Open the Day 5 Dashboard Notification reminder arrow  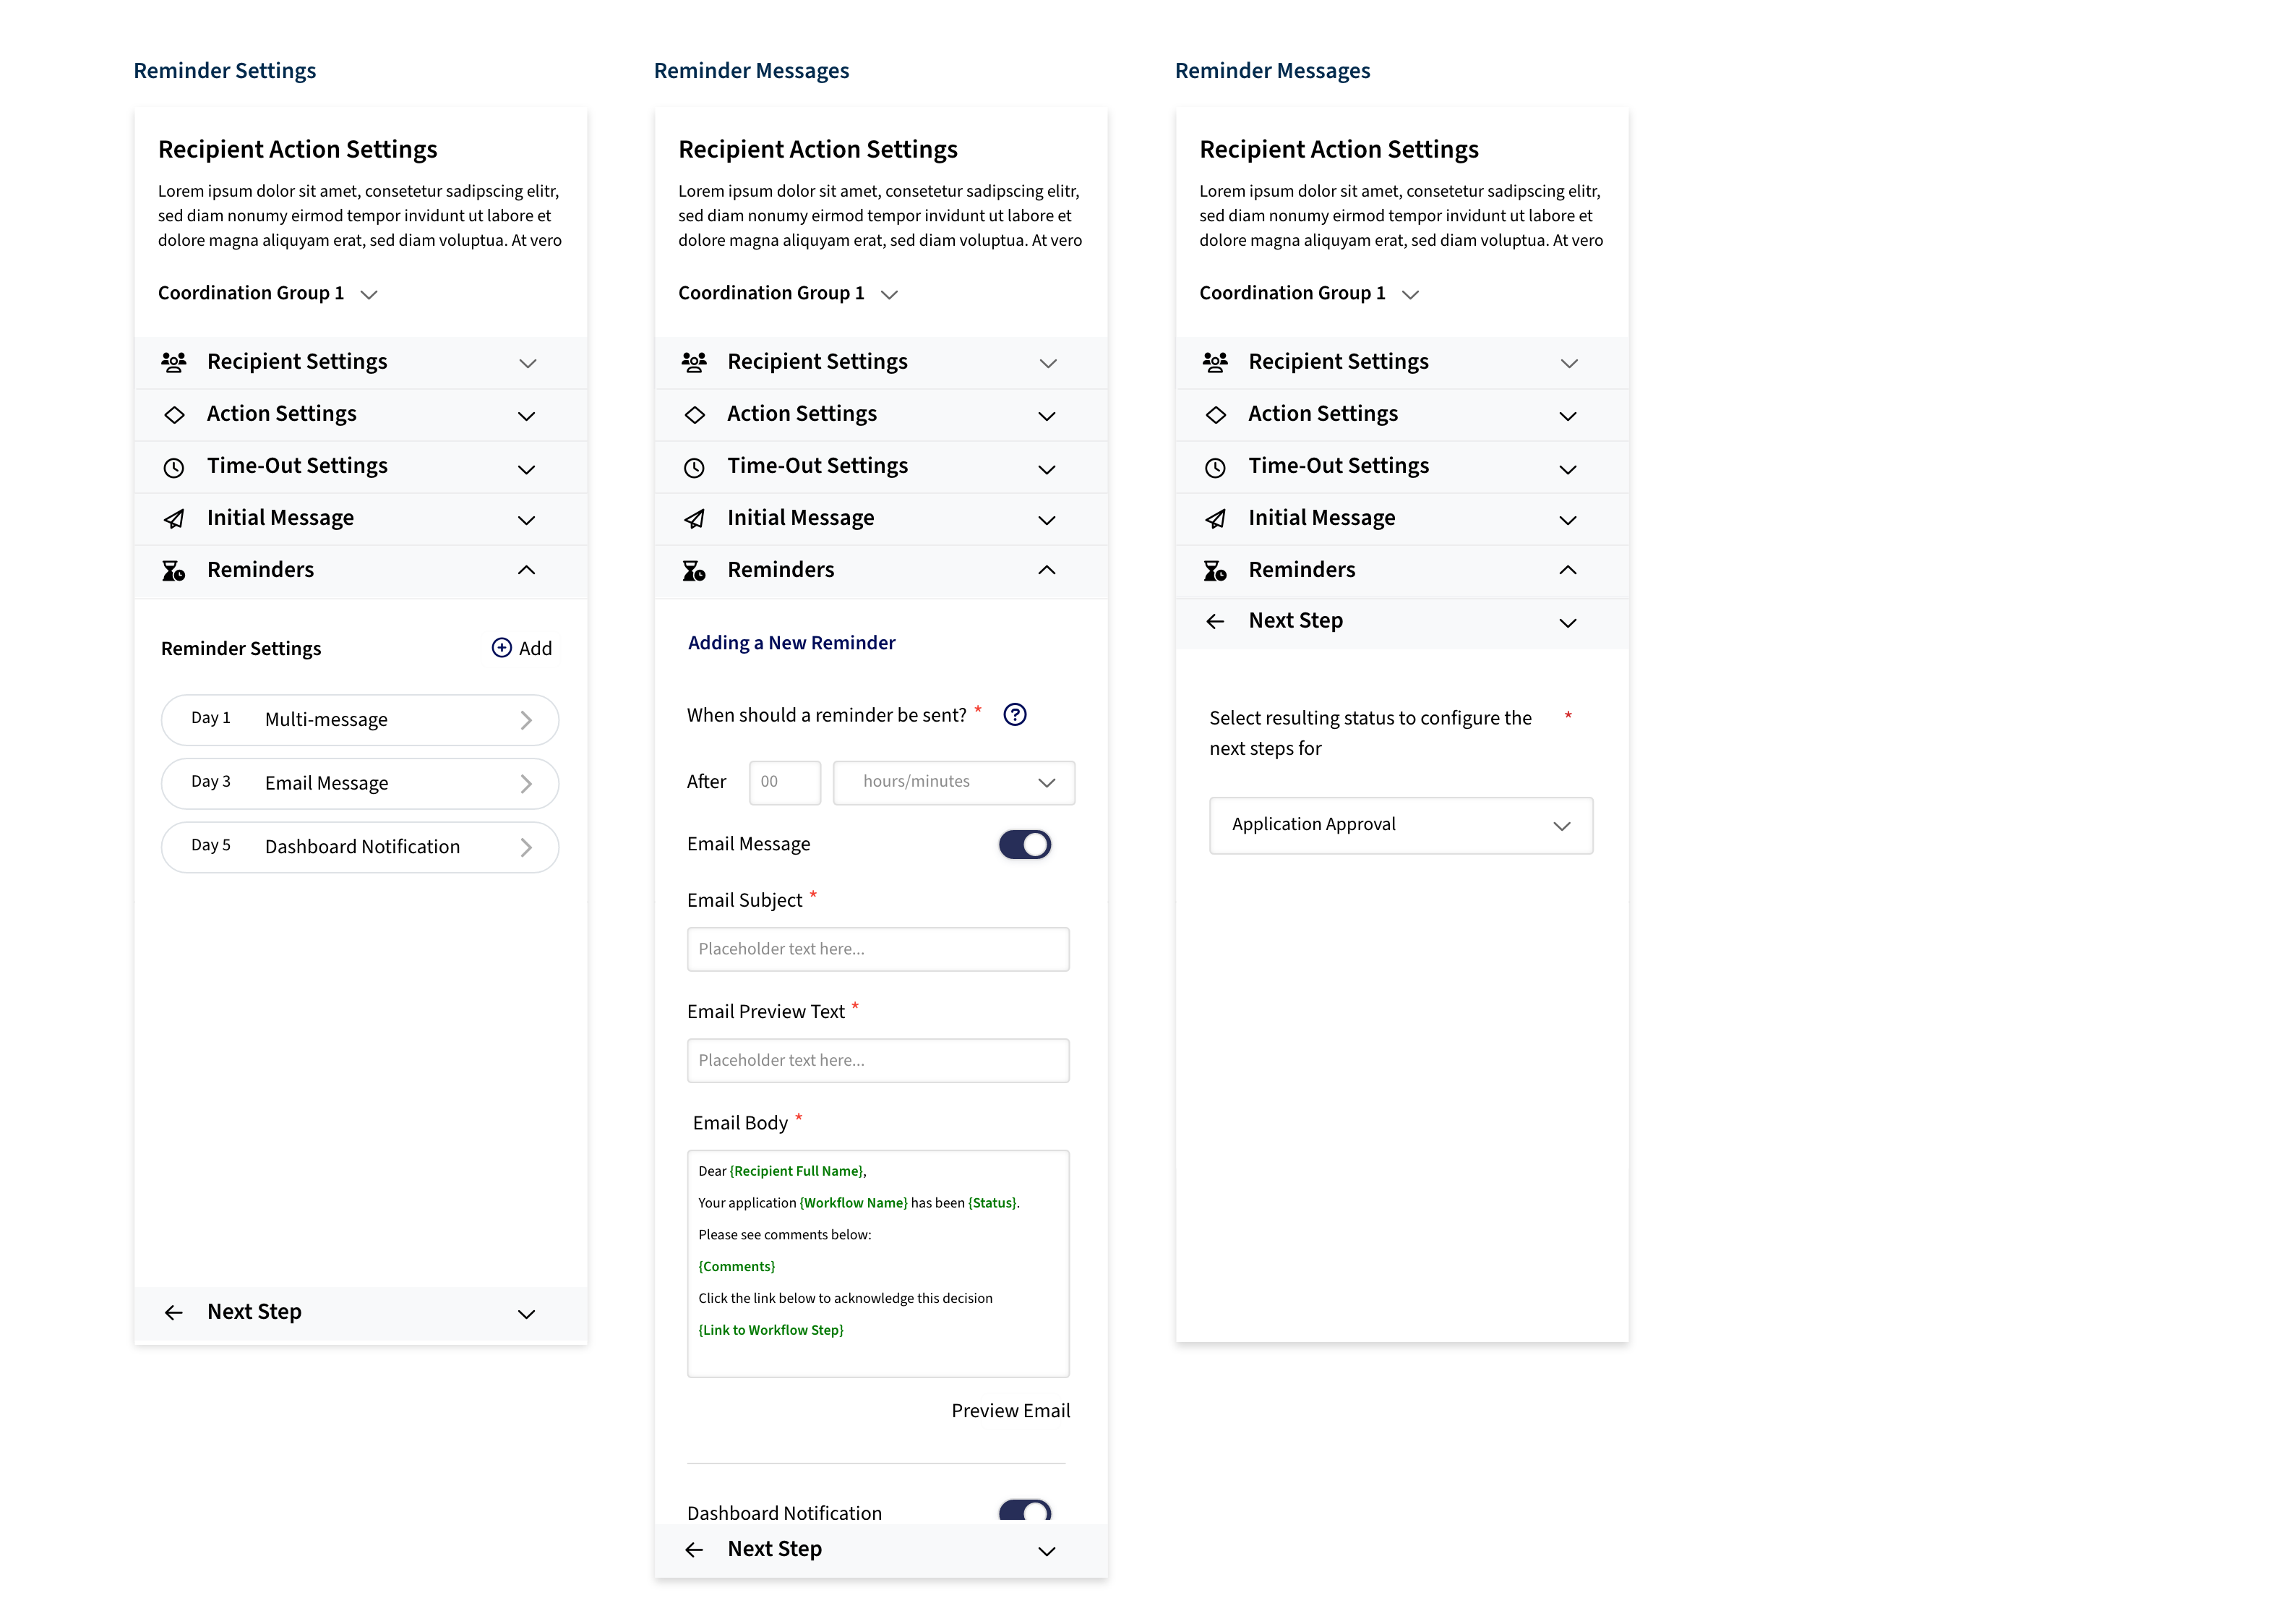525,847
